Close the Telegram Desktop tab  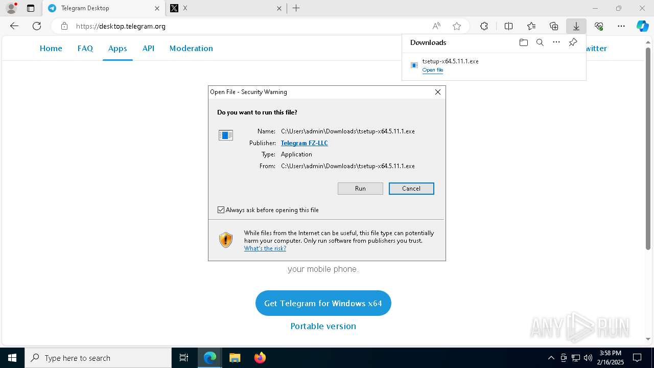pos(157,8)
